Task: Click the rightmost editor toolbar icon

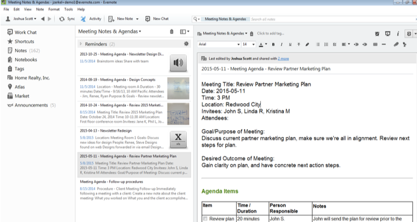Action: (404, 45)
